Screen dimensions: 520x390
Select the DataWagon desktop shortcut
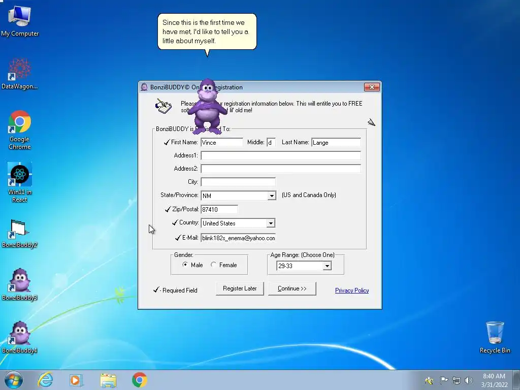(x=20, y=74)
